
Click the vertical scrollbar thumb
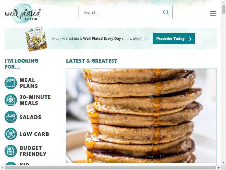(x=223, y=9)
